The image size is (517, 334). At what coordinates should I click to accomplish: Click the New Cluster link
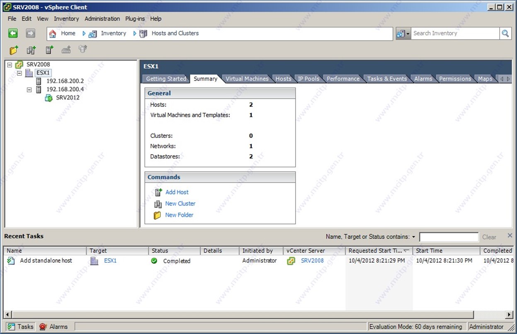tap(180, 203)
